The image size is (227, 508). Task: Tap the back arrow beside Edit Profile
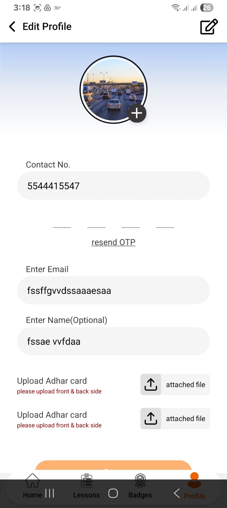point(12,27)
